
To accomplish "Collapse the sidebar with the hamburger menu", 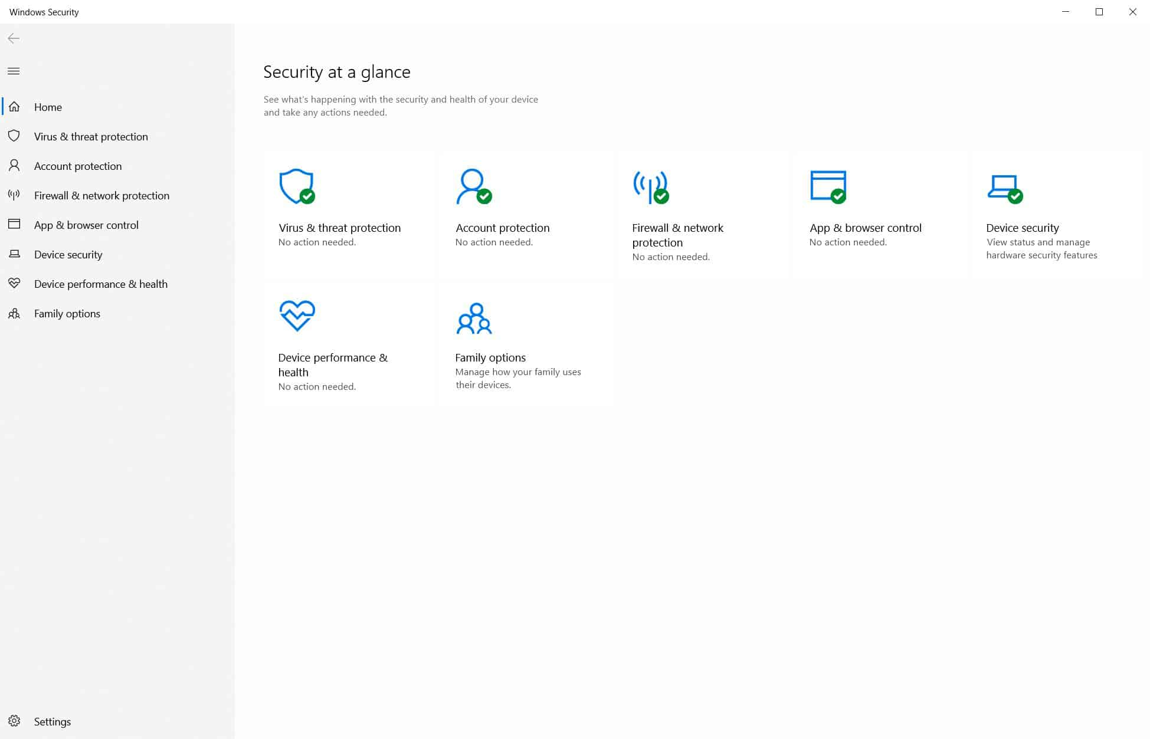I will pyautogui.click(x=14, y=71).
